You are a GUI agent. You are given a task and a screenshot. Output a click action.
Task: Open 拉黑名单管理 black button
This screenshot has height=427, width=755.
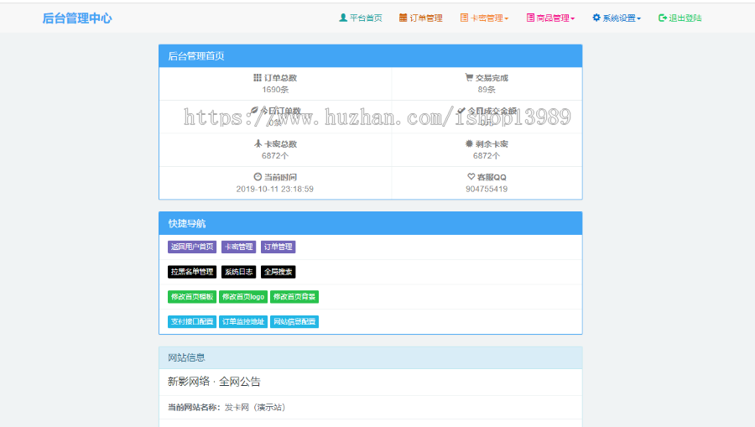pyautogui.click(x=192, y=272)
